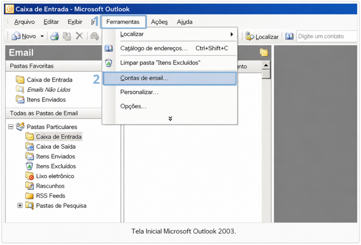Open Emails Não Lidos favorite folder
Screen dimensions: 361x245
click(x=49, y=90)
